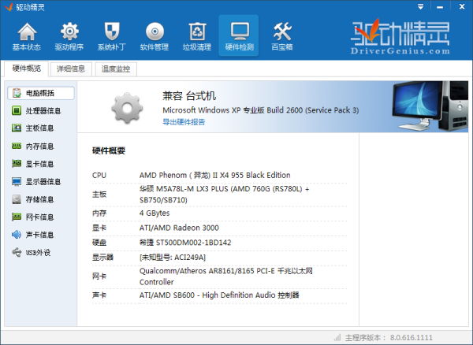This screenshot has height=345, width=473.
Task: Click the 声卡 row label
Action: coord(99,295)
